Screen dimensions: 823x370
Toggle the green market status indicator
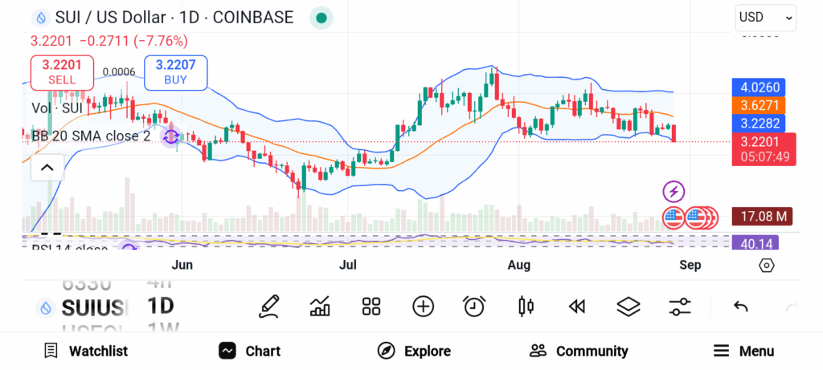tap(321, 18)
